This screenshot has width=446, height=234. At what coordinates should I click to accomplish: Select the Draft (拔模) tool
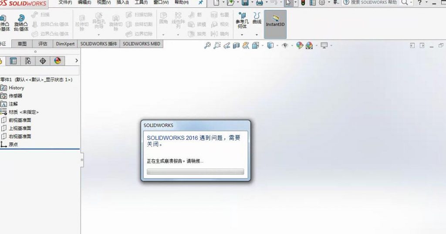(x=197, y=24)
